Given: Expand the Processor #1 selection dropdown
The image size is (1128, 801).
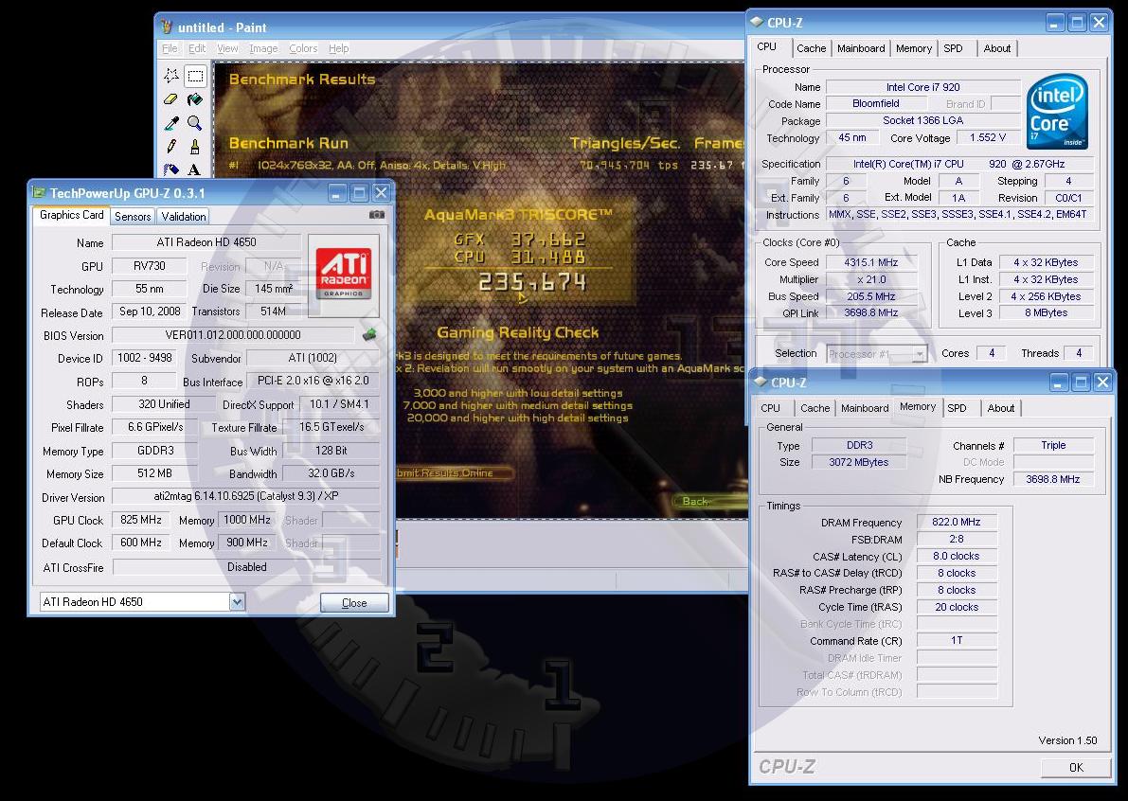Looking at the screenshot, I should point(920,354).
